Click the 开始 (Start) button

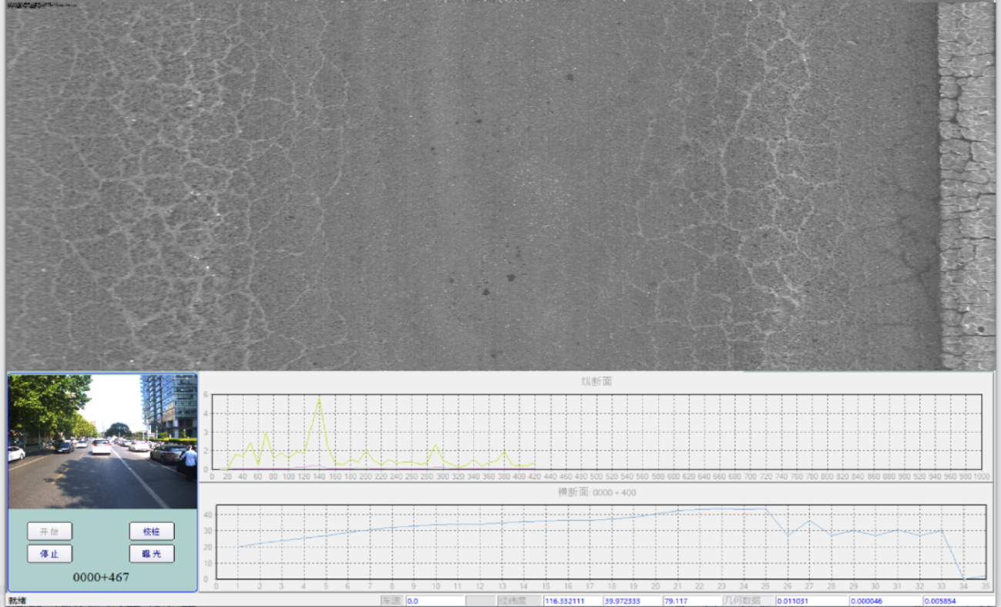click(x=49, y=532)
